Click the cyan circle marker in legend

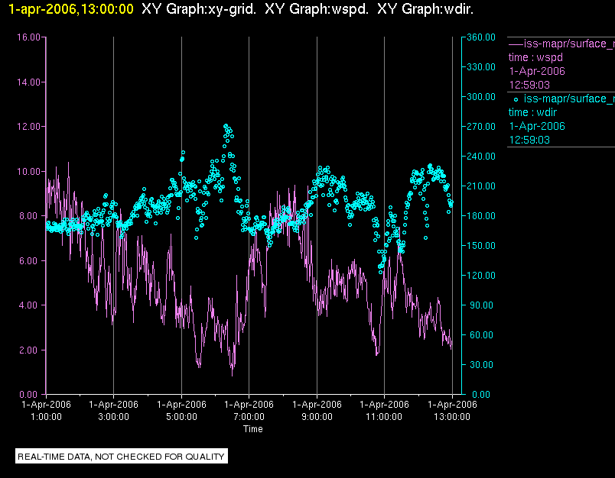point(516,99)
